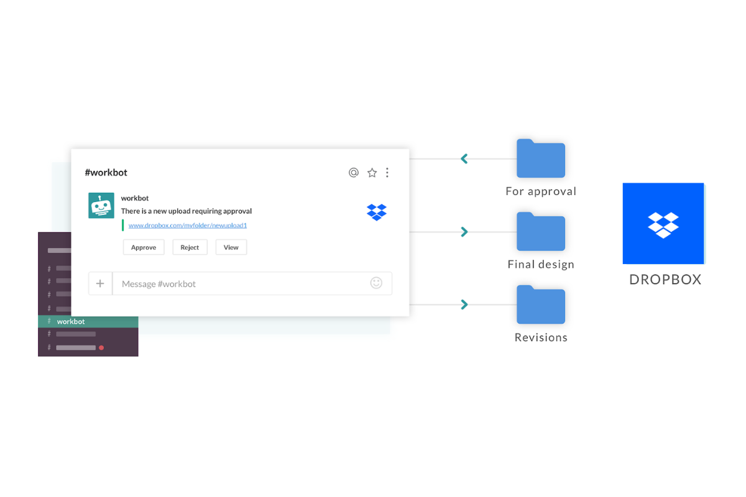Open the For approval folder
This screenshot has height=497, width=746.
tap(541, 159)
